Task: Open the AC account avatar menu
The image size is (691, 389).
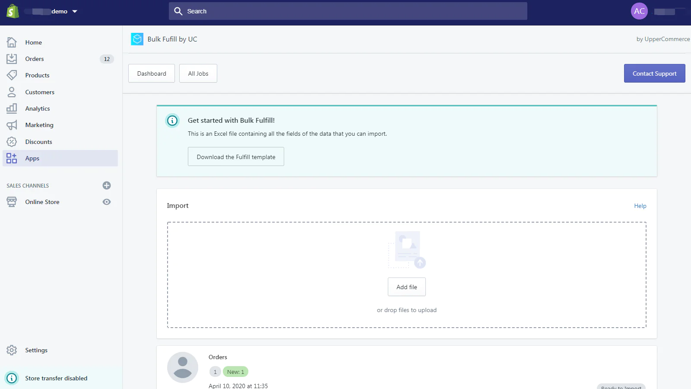Action: click(x=639, y=11)
